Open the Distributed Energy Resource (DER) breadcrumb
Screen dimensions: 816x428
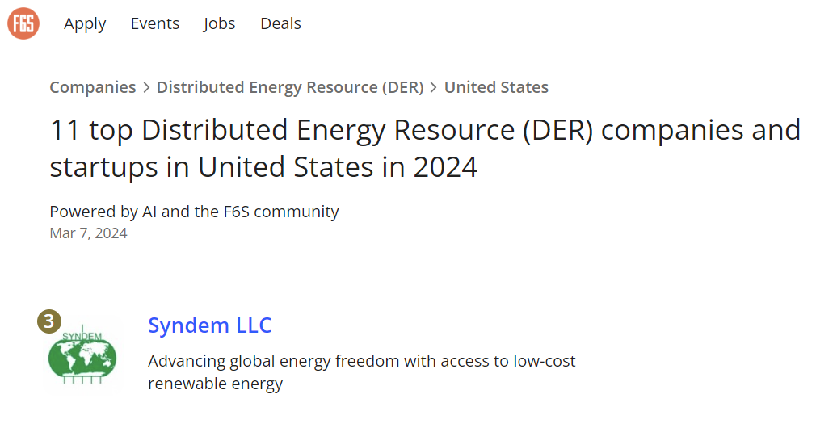pos(290,87)
